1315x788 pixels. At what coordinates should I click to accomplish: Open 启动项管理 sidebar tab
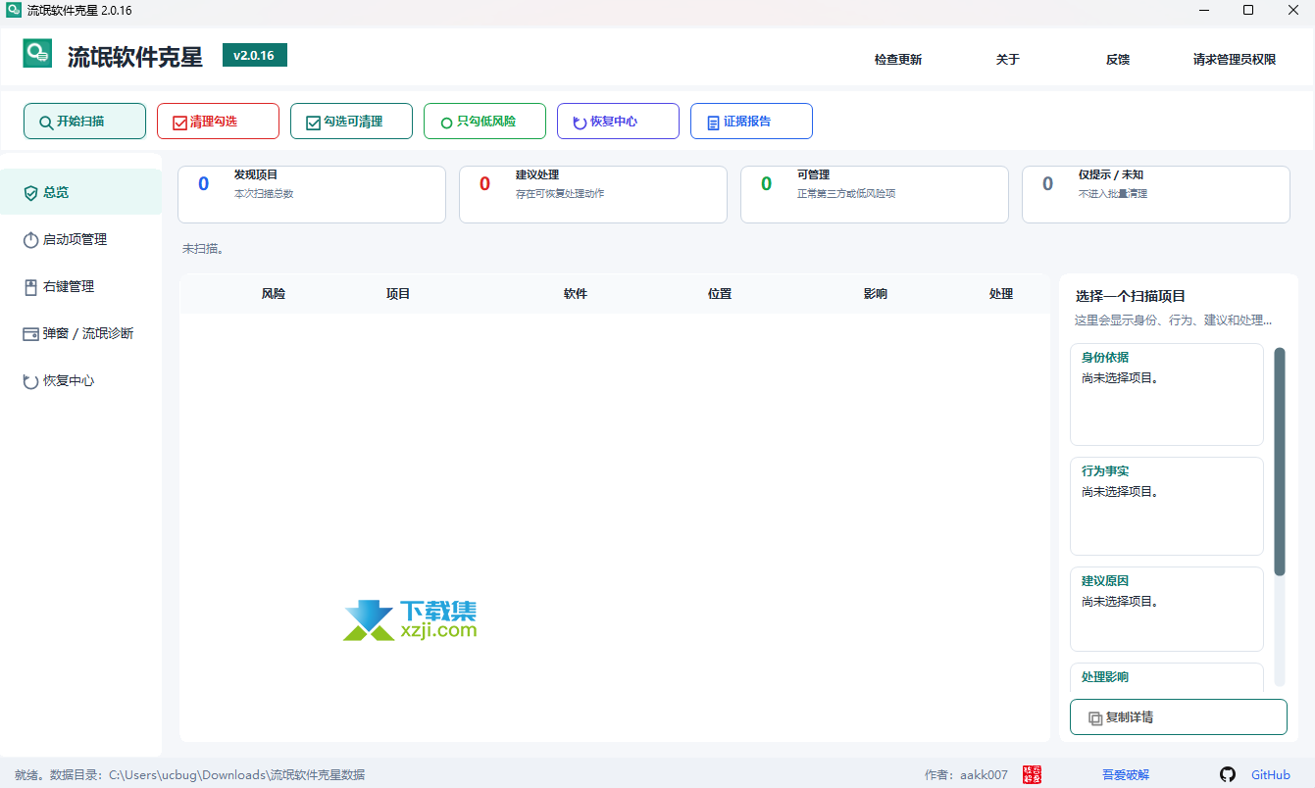pyautogui.click(x=80, y=239)
